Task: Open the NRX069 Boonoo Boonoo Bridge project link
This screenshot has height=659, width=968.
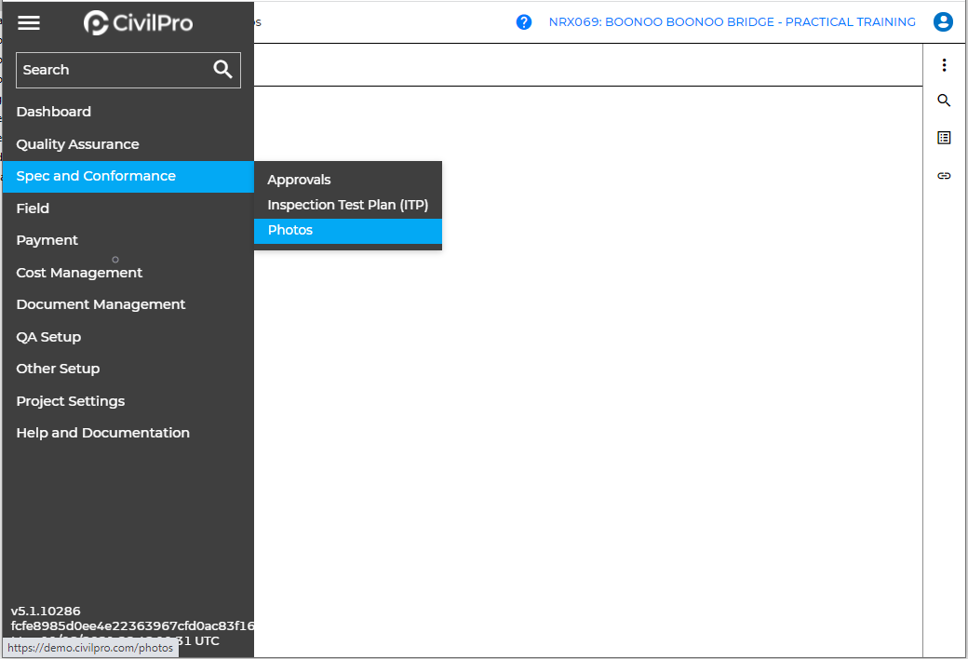Action: click(732, 22)
